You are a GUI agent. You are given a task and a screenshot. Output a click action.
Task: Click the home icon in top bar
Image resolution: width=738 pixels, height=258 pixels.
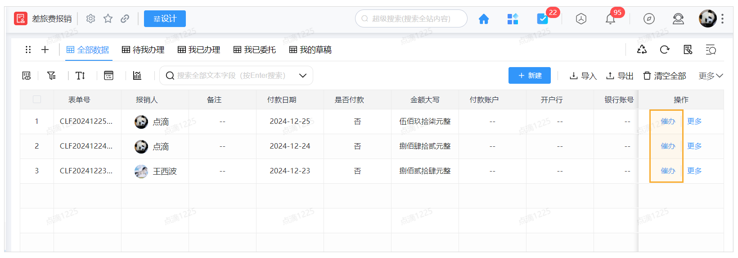tap(483, 19)
